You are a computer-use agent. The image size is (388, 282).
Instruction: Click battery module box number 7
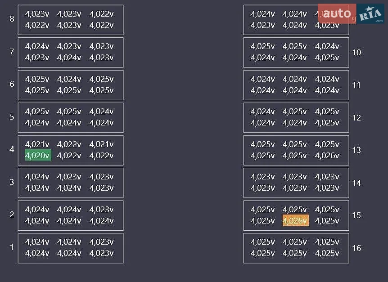(71, 52)
